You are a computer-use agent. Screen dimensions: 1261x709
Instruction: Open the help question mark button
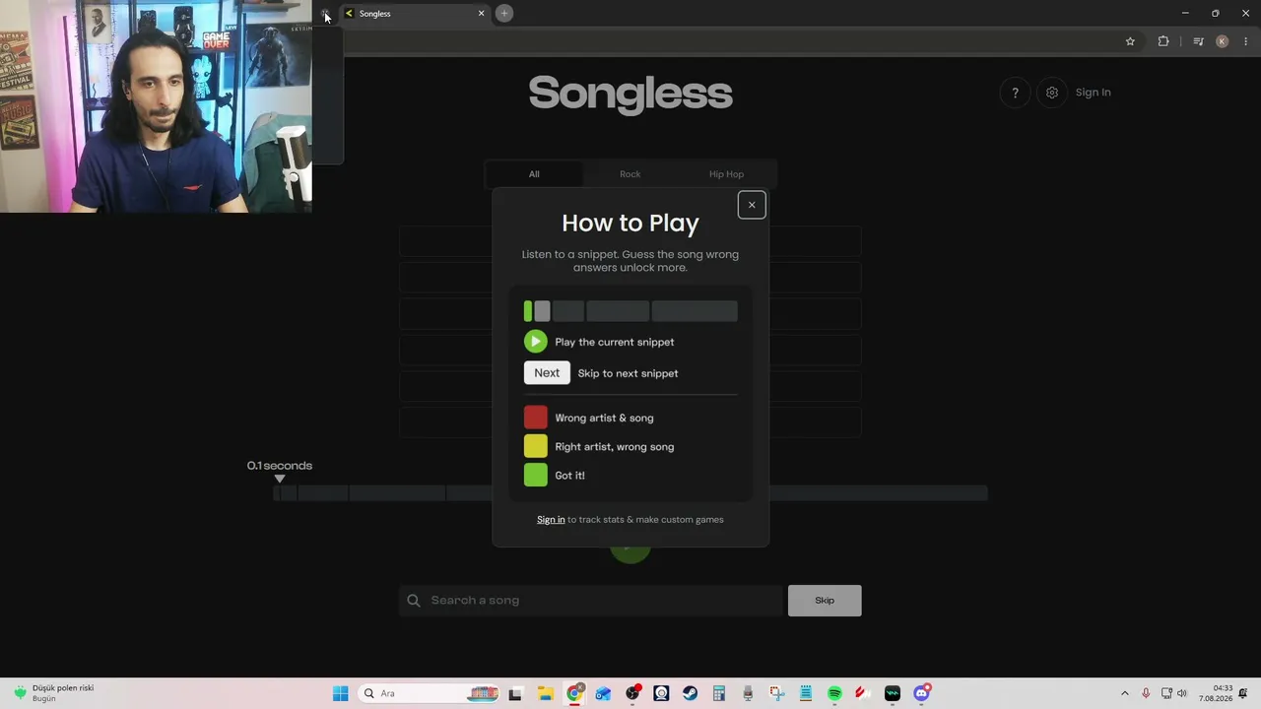point(1015,93)
